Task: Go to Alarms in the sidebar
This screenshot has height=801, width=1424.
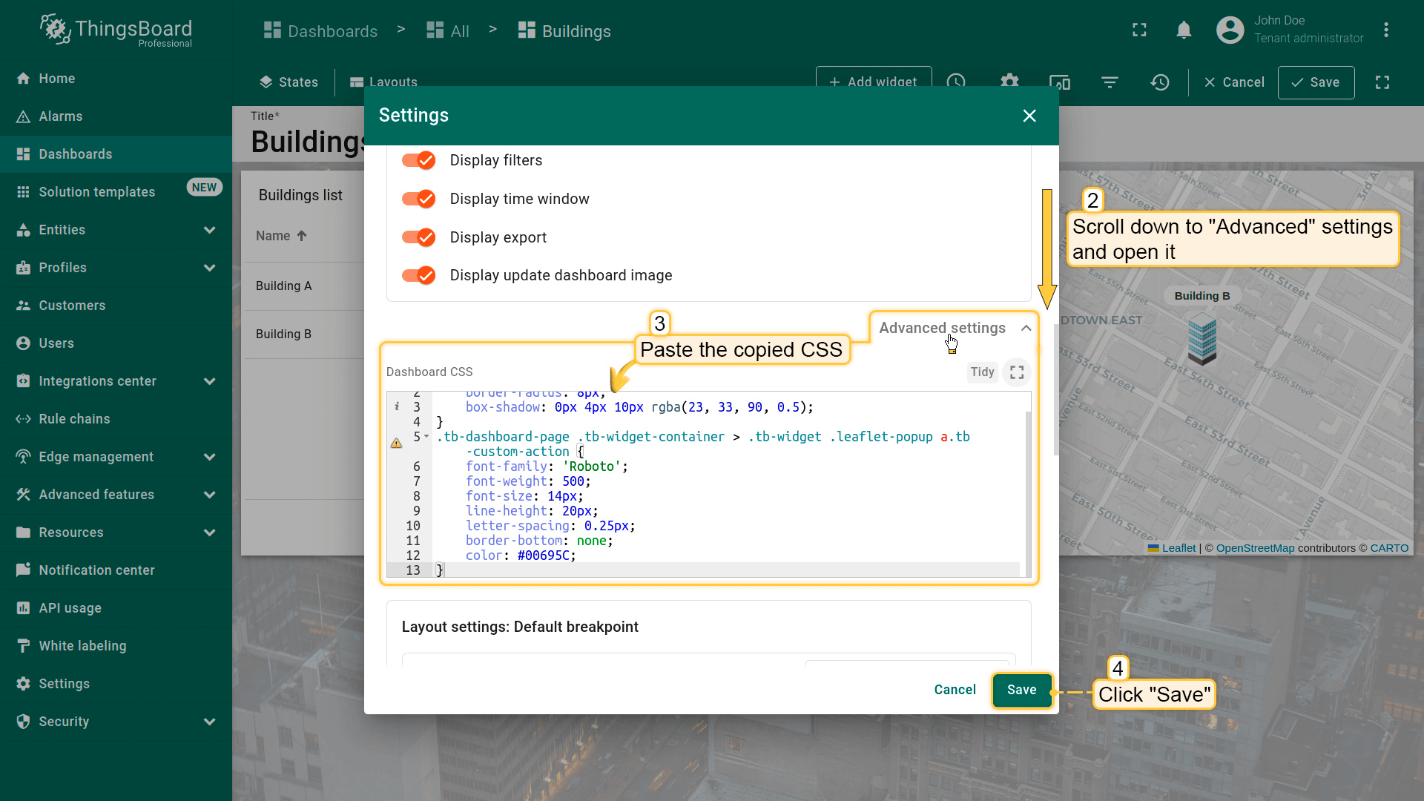Action: pos(60,116)
